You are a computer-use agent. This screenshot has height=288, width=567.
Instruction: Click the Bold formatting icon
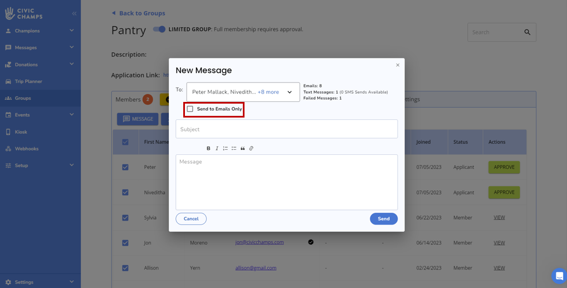[208, 149]
